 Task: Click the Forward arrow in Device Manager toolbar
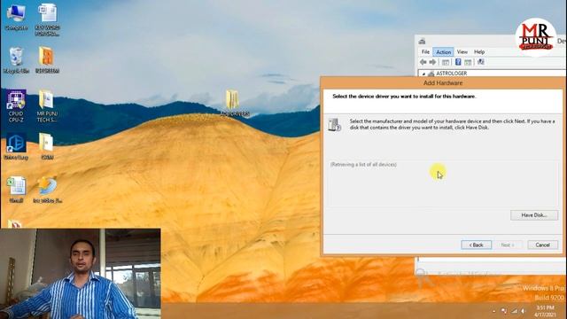coord(432,62)
